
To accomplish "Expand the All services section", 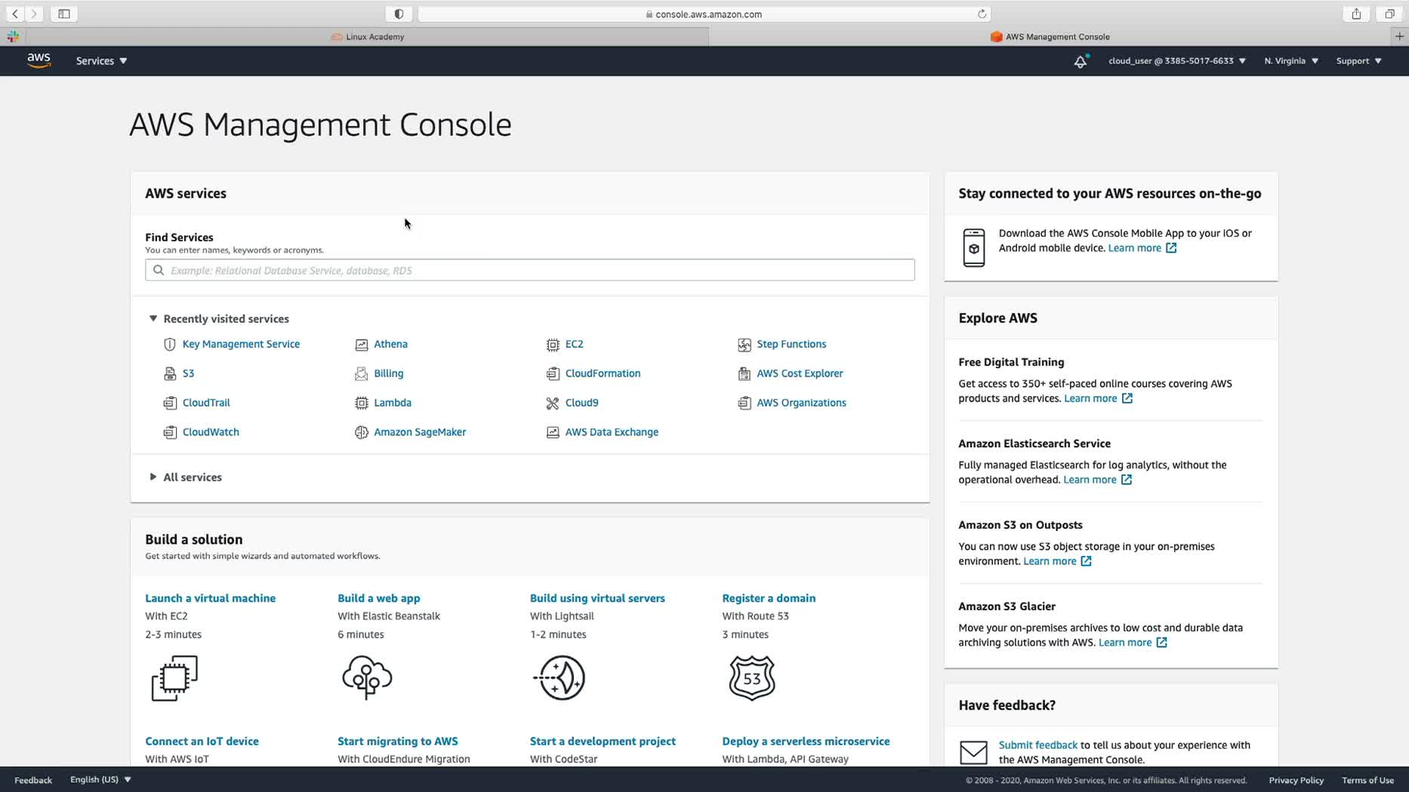I will (x=153, y=477).
